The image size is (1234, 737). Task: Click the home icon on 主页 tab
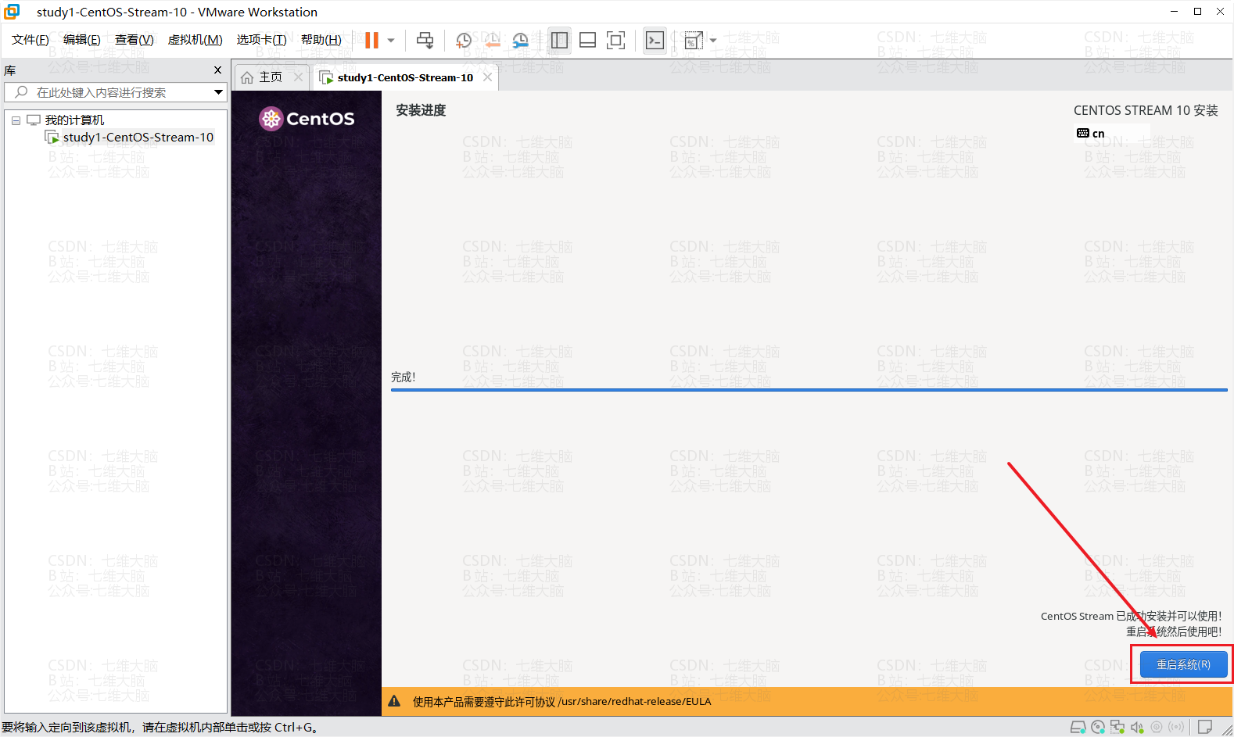click(247, 77)
